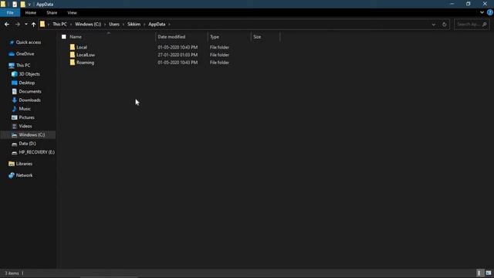Open 3D Objects folder in sidebar
This screenshot has width=494, height=278.
(29, 74)
